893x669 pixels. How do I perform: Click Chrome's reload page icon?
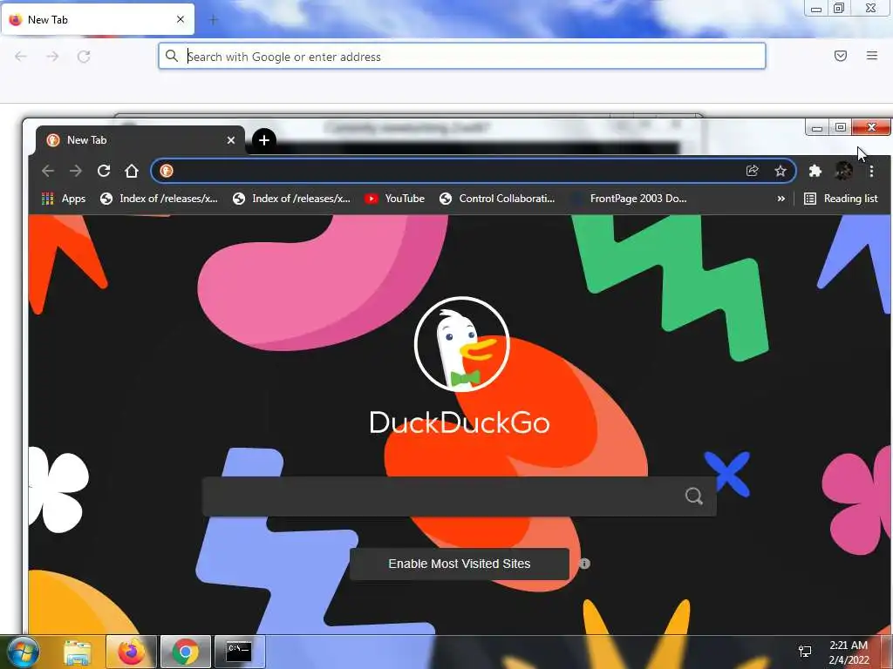coord(104,171)
